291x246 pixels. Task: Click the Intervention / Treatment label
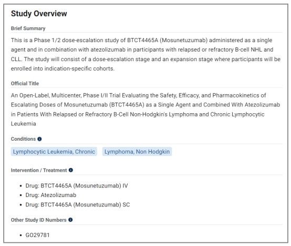(39, 170)
